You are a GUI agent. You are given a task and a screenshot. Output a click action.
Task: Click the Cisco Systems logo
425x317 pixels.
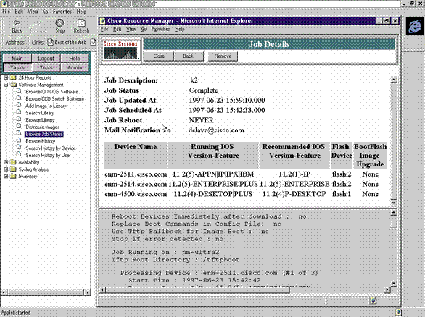[x=121, y=50]
